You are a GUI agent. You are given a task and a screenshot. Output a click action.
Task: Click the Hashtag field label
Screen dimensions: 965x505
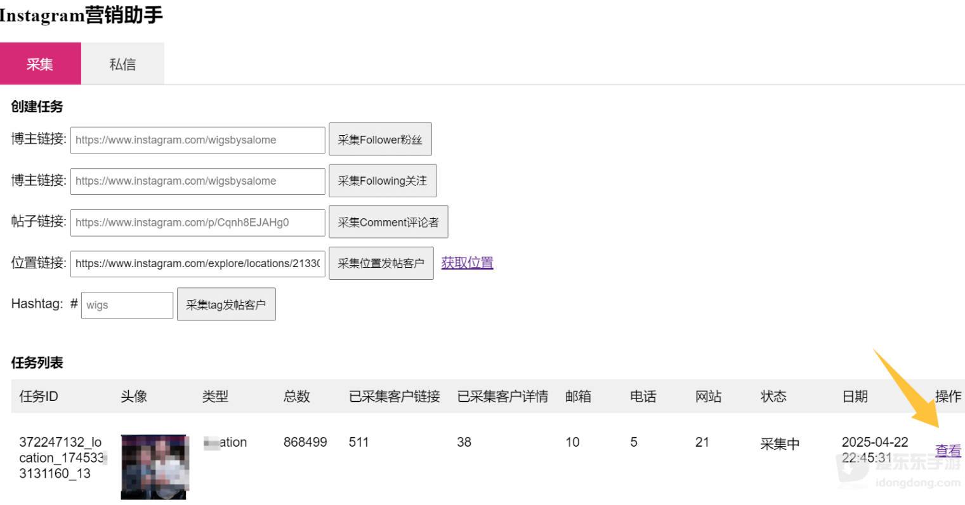(37, 304)
